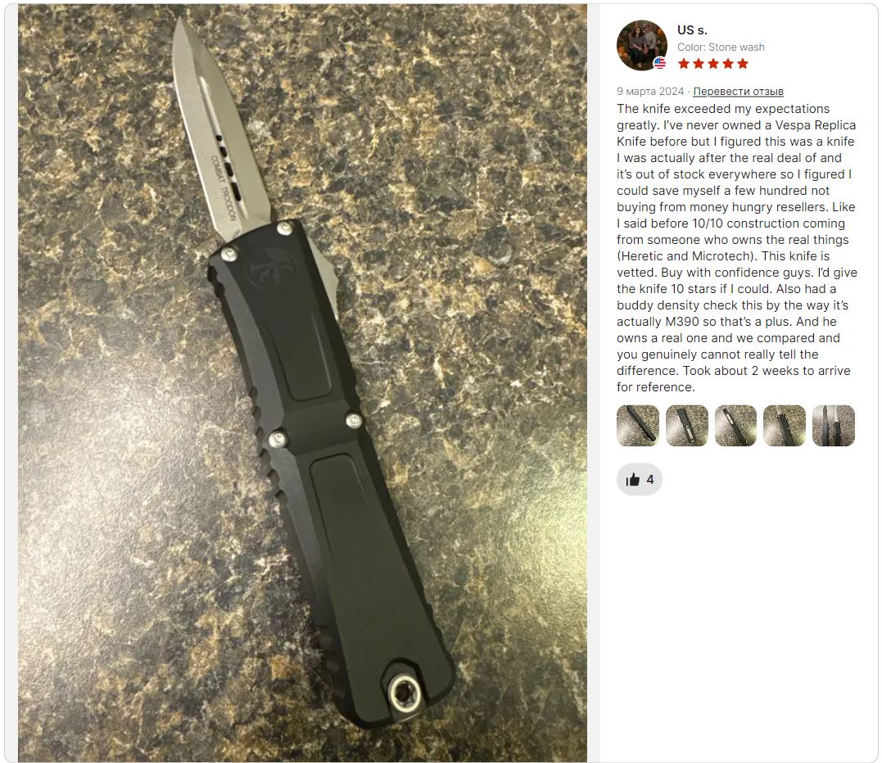The image size is (882, 763).
Task: Click the 'Перевести отзыв' translate link
Action: pyautogui.click(x=738, y=91)
